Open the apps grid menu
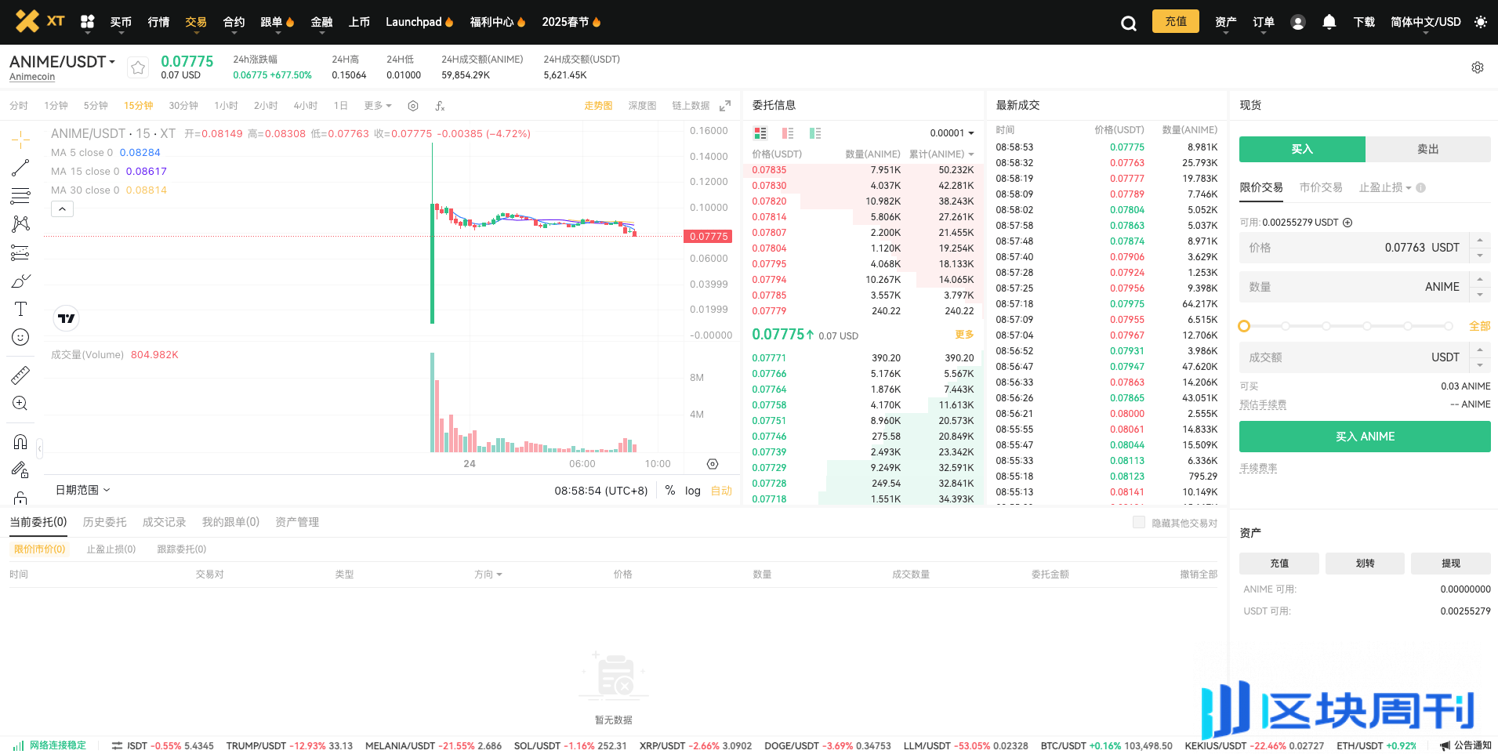The image size is (1498, 754). [x=88, y=22]
